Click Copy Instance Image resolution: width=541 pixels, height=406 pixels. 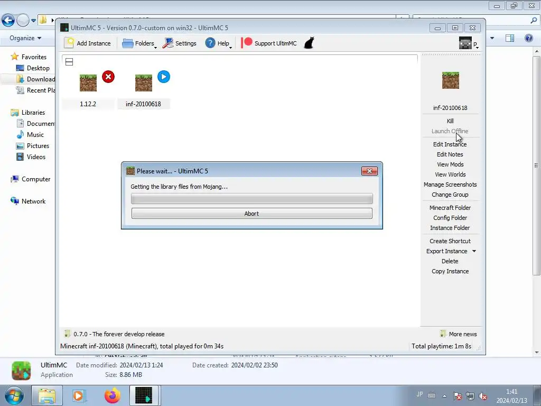click(450, 271)
